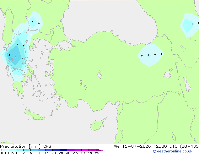This screenshot has width=199, height=154.
Task: Click the legend scale label '0.1'
Action: coord(3,153)
